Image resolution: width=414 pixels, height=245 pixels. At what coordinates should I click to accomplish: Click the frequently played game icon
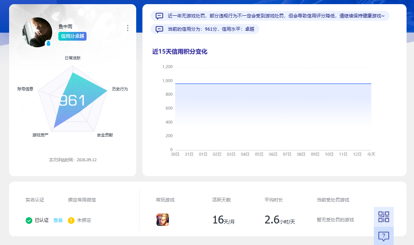click(x=163, y=220)
